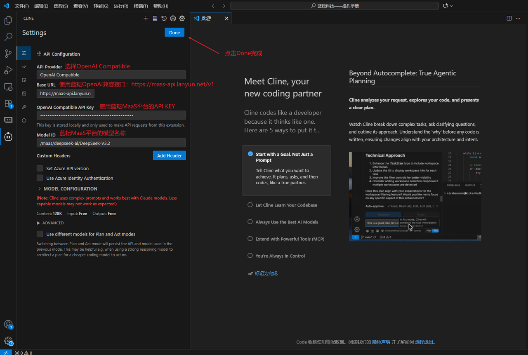This screenshot has width=528, height=355.
Task: Click the Copilot chat icon in title bar
Action: [445, 6]
